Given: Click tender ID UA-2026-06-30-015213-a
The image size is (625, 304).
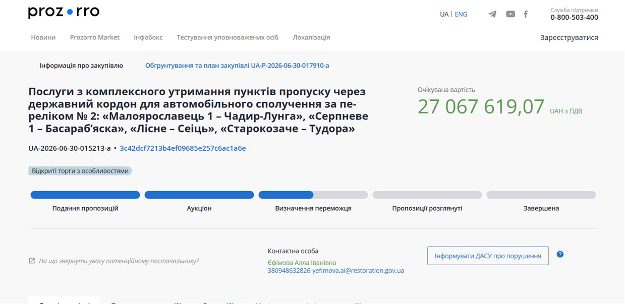Looking at the screenshot, I should (70, 148).
